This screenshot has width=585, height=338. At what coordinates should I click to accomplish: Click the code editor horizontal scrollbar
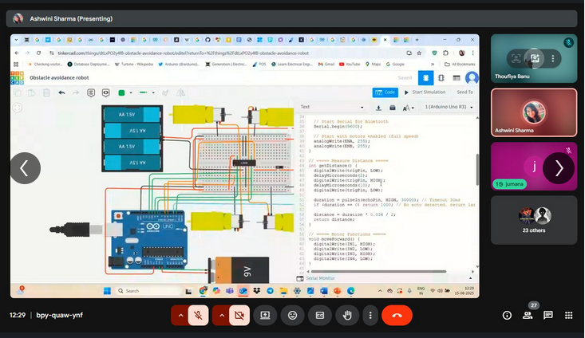pos(378,271)
